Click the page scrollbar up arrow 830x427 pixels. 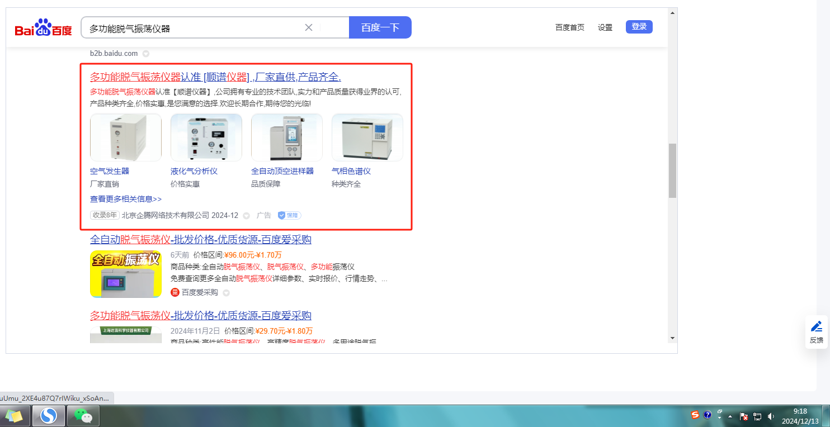[x=672, y=12]
